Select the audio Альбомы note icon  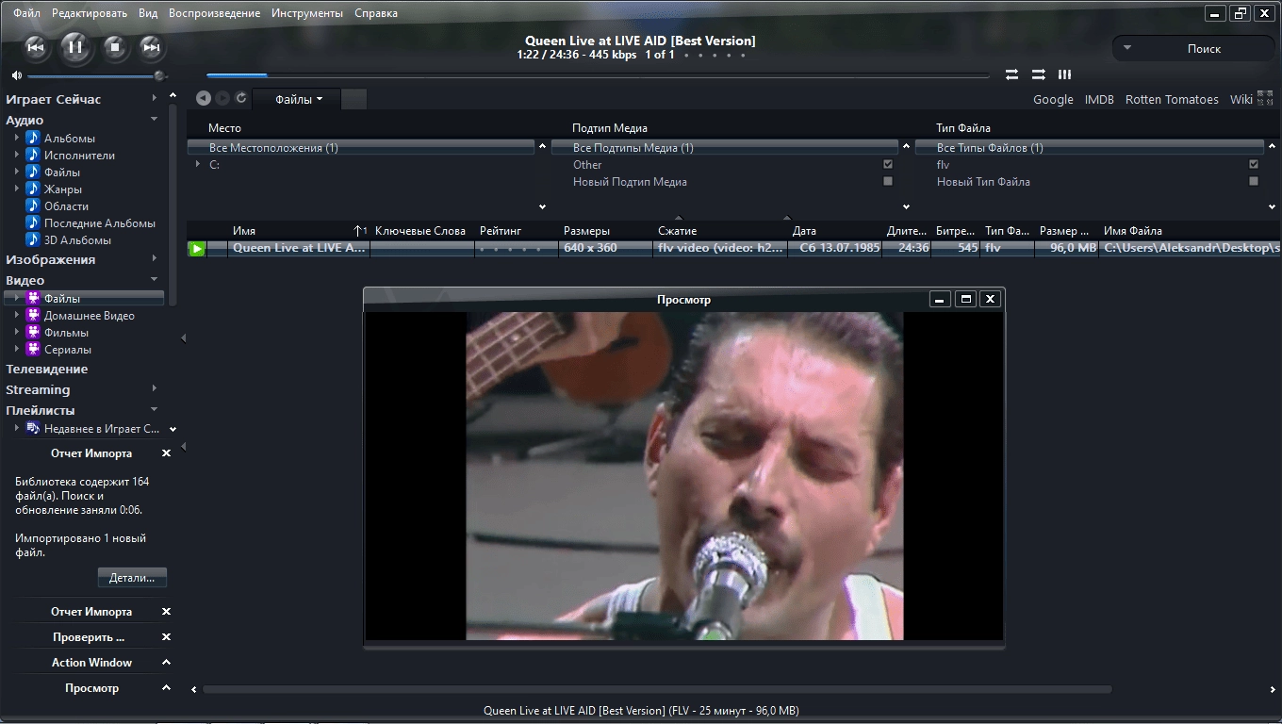[x=33, y=139]
